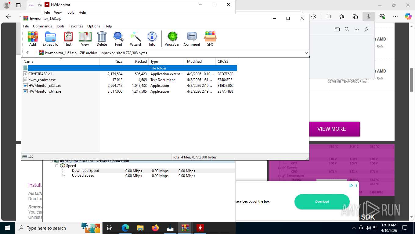Open AdChoices info icon on ad

tap(351, 185)
